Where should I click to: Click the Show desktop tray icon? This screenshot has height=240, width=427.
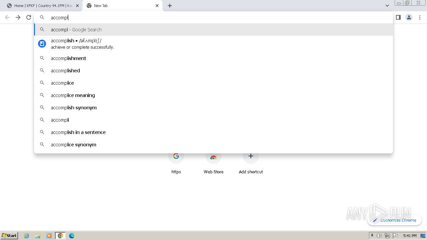pyautogui.click(x=423, y=236)
